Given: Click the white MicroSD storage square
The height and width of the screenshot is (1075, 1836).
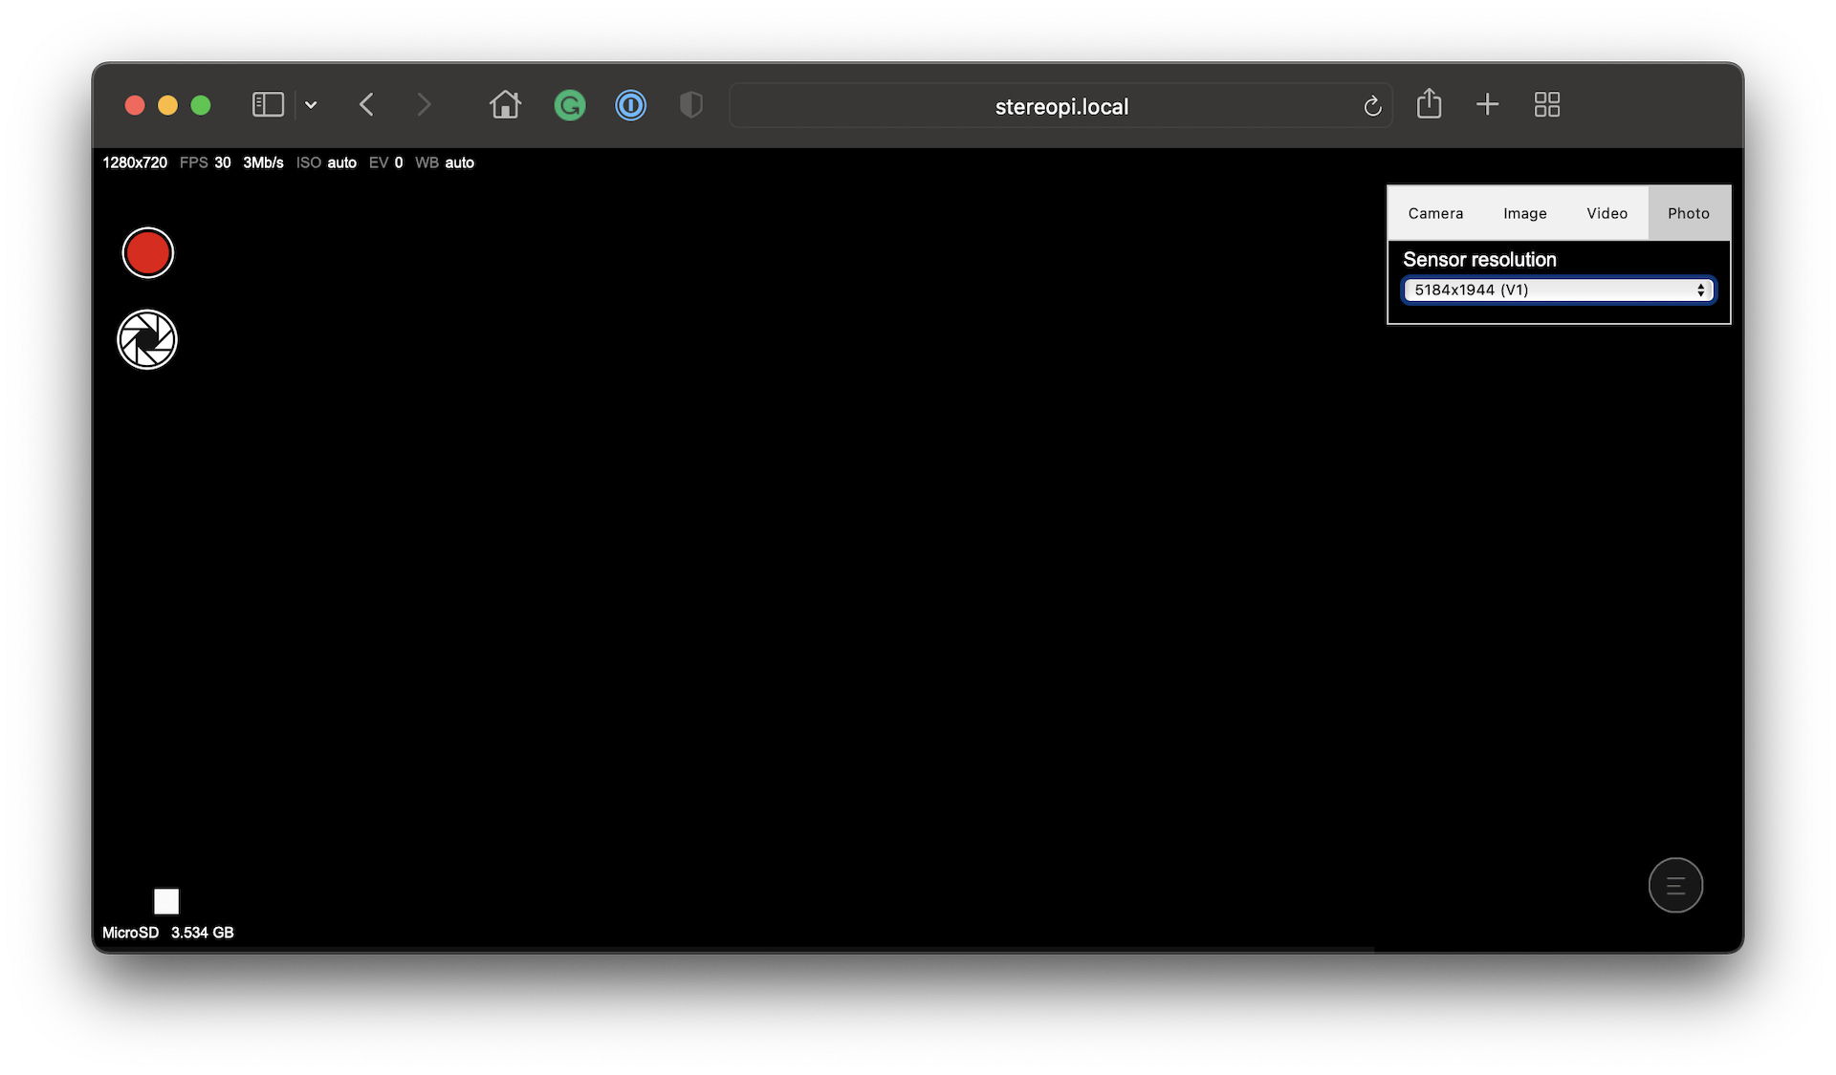Looking at the screenshot, I should pos(166,901).
